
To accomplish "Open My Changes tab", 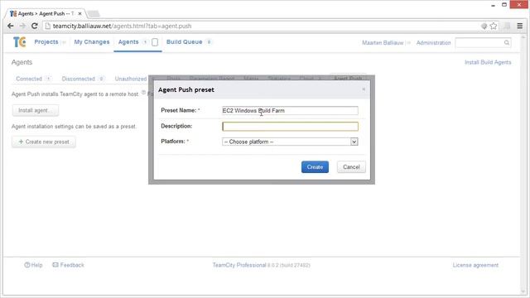I will (92, 42).
